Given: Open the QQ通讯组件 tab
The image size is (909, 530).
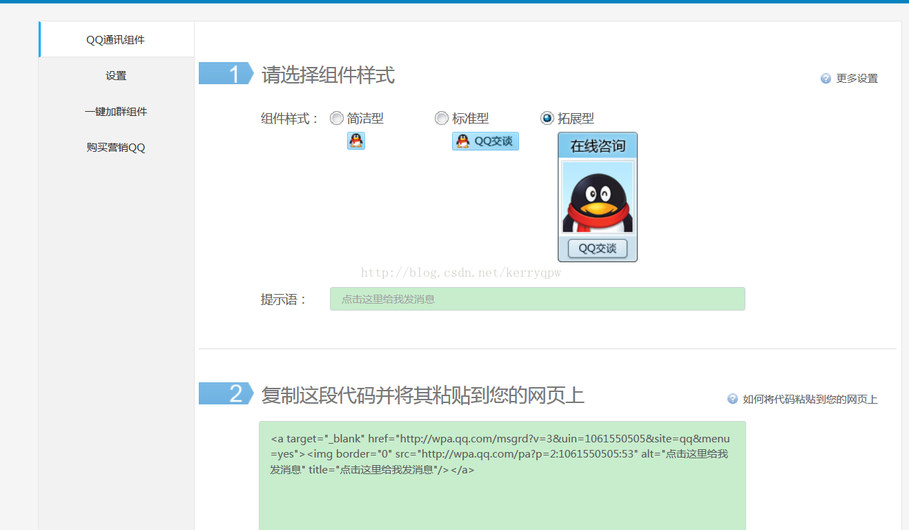Looking at the screenshot, I should [116, 39].
